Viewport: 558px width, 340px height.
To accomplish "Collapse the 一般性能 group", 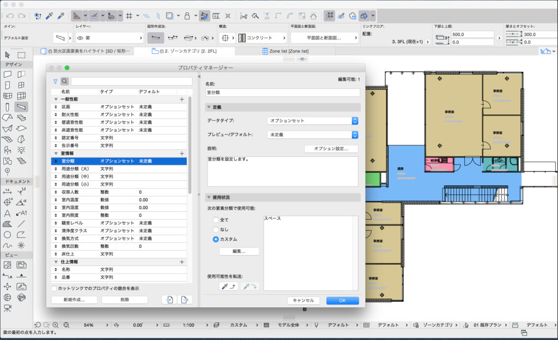I will pos(56,99).
